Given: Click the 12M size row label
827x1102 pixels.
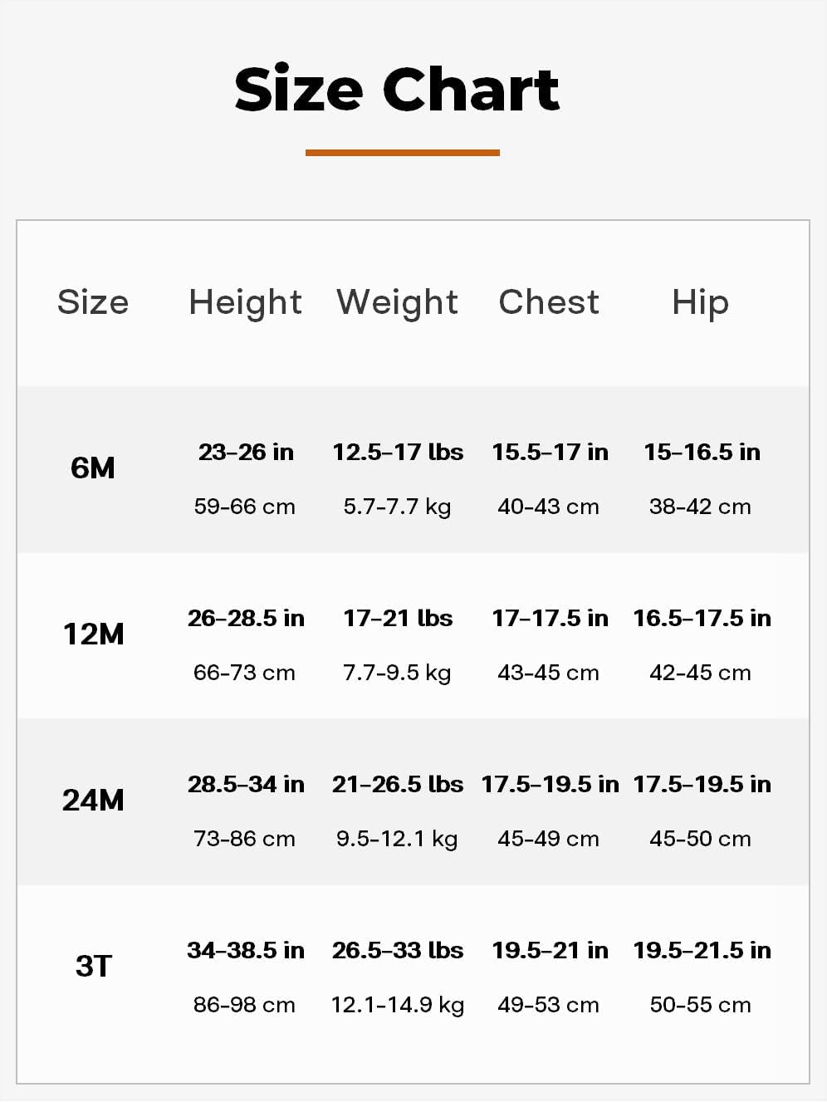Looking at the screenshot, I should tap(93, 634).
